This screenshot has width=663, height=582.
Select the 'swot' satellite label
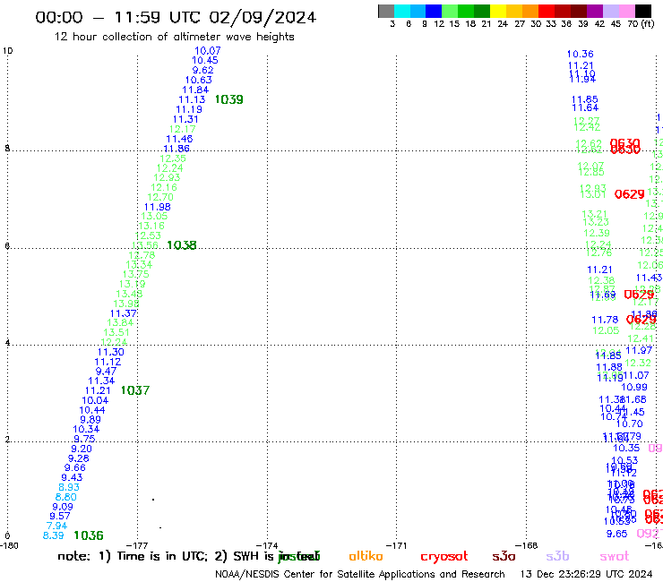(615, 556)
